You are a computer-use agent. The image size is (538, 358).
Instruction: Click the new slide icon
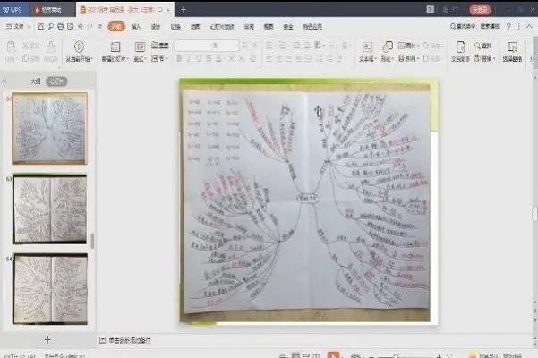point(115,46)
